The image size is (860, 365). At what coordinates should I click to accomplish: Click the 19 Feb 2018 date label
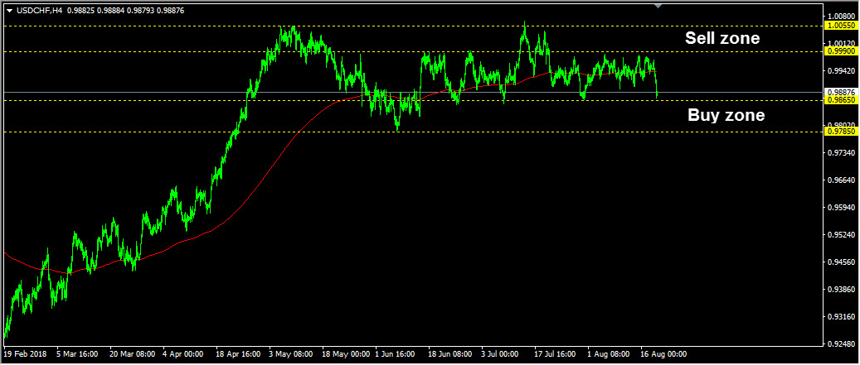coord(25,354)
